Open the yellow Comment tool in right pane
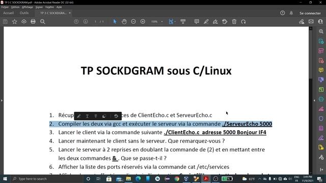This screenshot has width=326, height=183. click(321, 70)
